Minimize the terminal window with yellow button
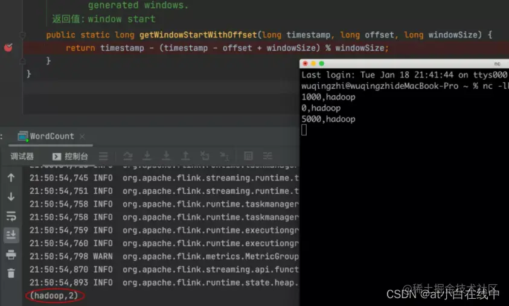This screenshot has width=509, height=306. coord(313,63)
